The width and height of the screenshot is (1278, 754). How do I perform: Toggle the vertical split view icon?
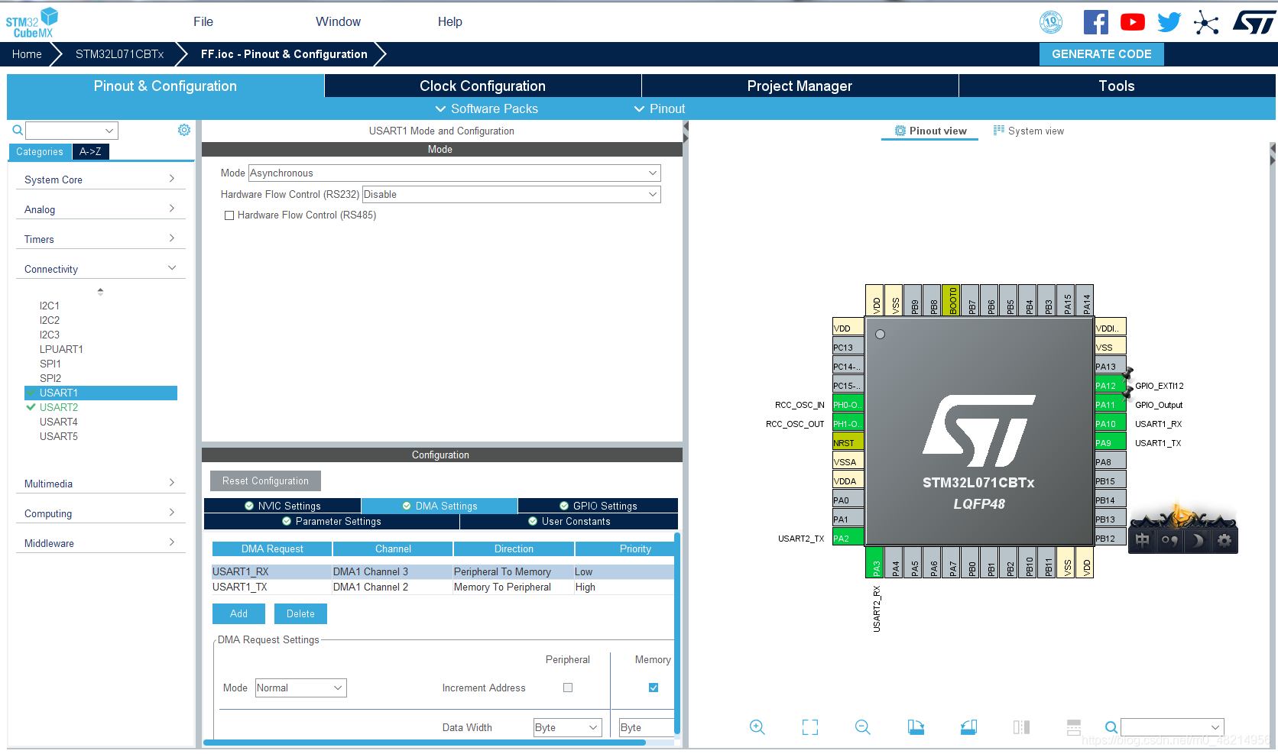pyautogui.click(x=1021, y=727)
